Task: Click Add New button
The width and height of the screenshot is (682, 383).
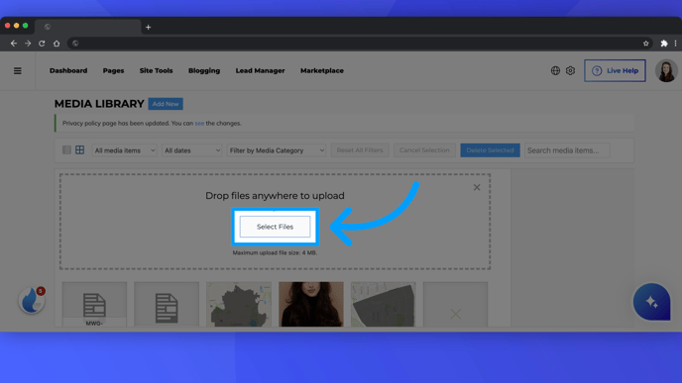Action: (166, 104)
